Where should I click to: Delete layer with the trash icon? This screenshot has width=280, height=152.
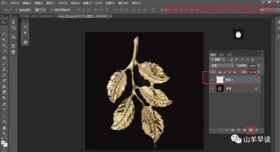point(257,130)
